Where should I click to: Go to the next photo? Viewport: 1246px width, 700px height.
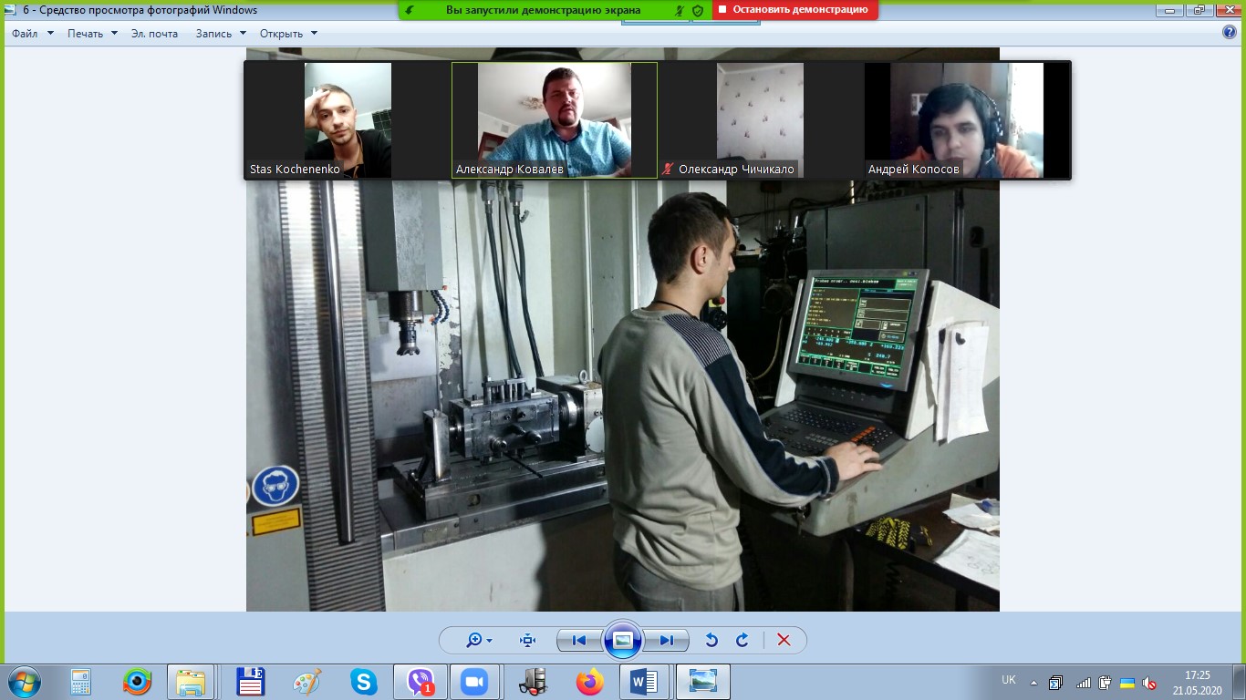[x=667, y=640]
